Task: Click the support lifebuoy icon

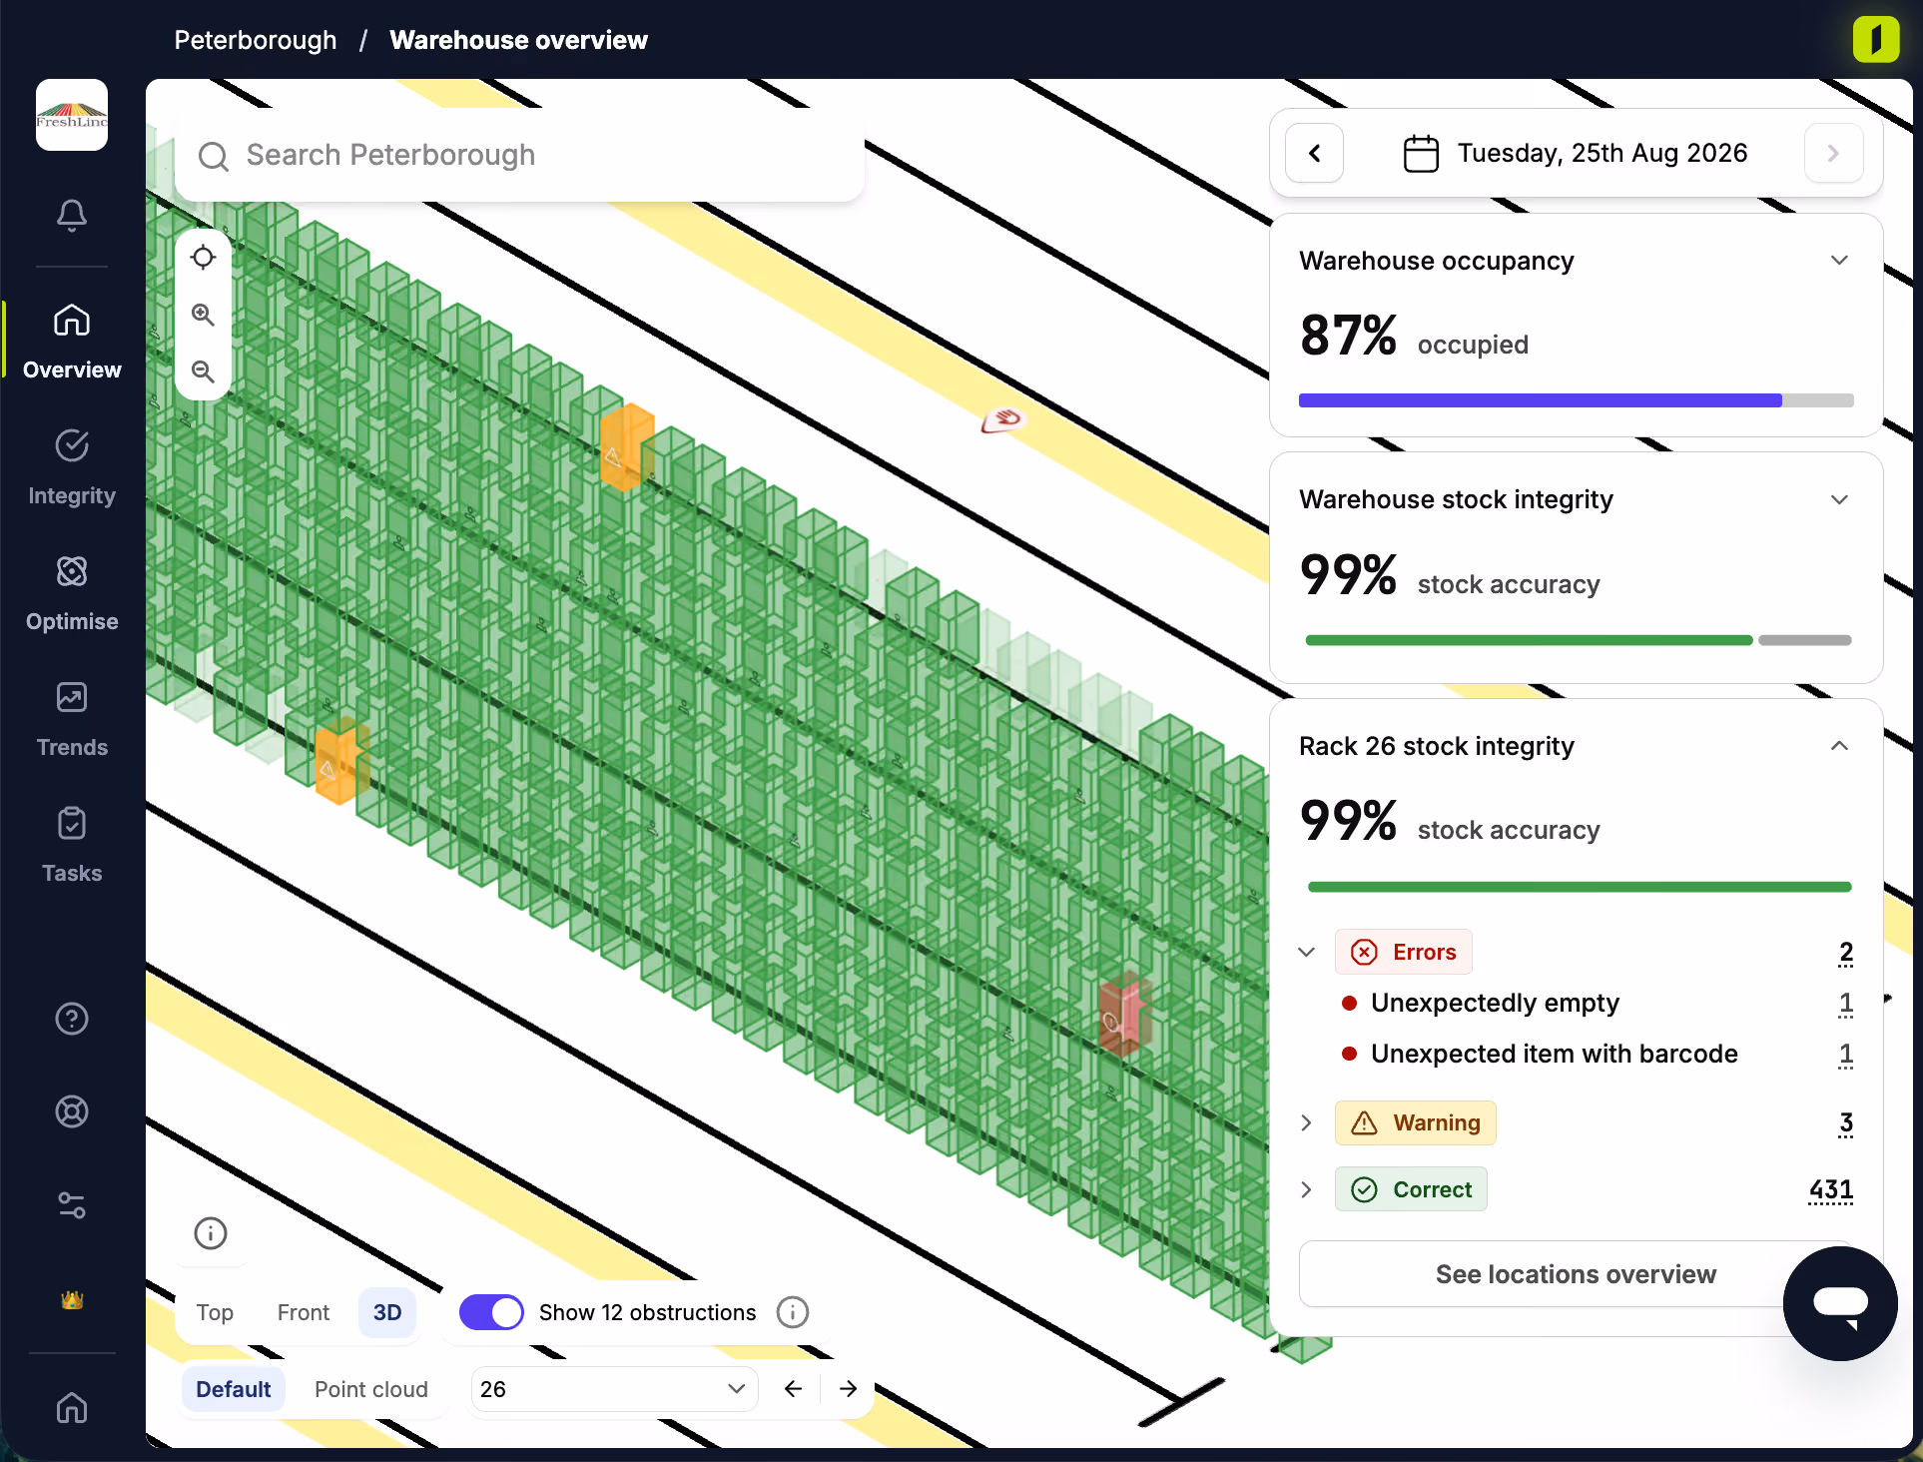Action: (72, 1111)
